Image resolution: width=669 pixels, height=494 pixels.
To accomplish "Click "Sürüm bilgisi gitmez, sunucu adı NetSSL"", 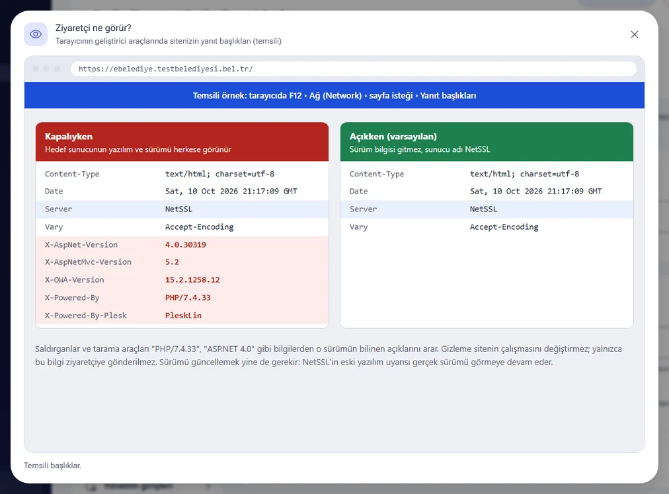I will pyautogui.click(x=420, y=150).
